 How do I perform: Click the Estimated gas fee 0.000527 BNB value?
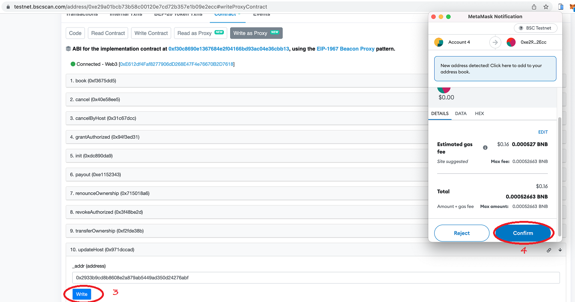click(x=530, y=144)
